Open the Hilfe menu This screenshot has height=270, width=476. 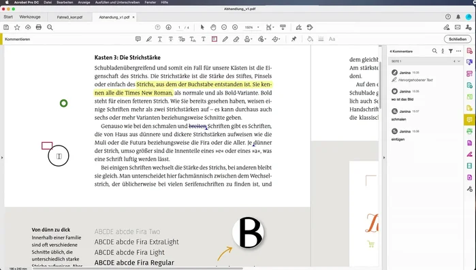tap(165, 2)
